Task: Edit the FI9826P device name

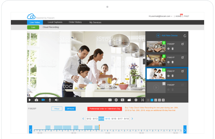Action: click(x=183, y=44)
